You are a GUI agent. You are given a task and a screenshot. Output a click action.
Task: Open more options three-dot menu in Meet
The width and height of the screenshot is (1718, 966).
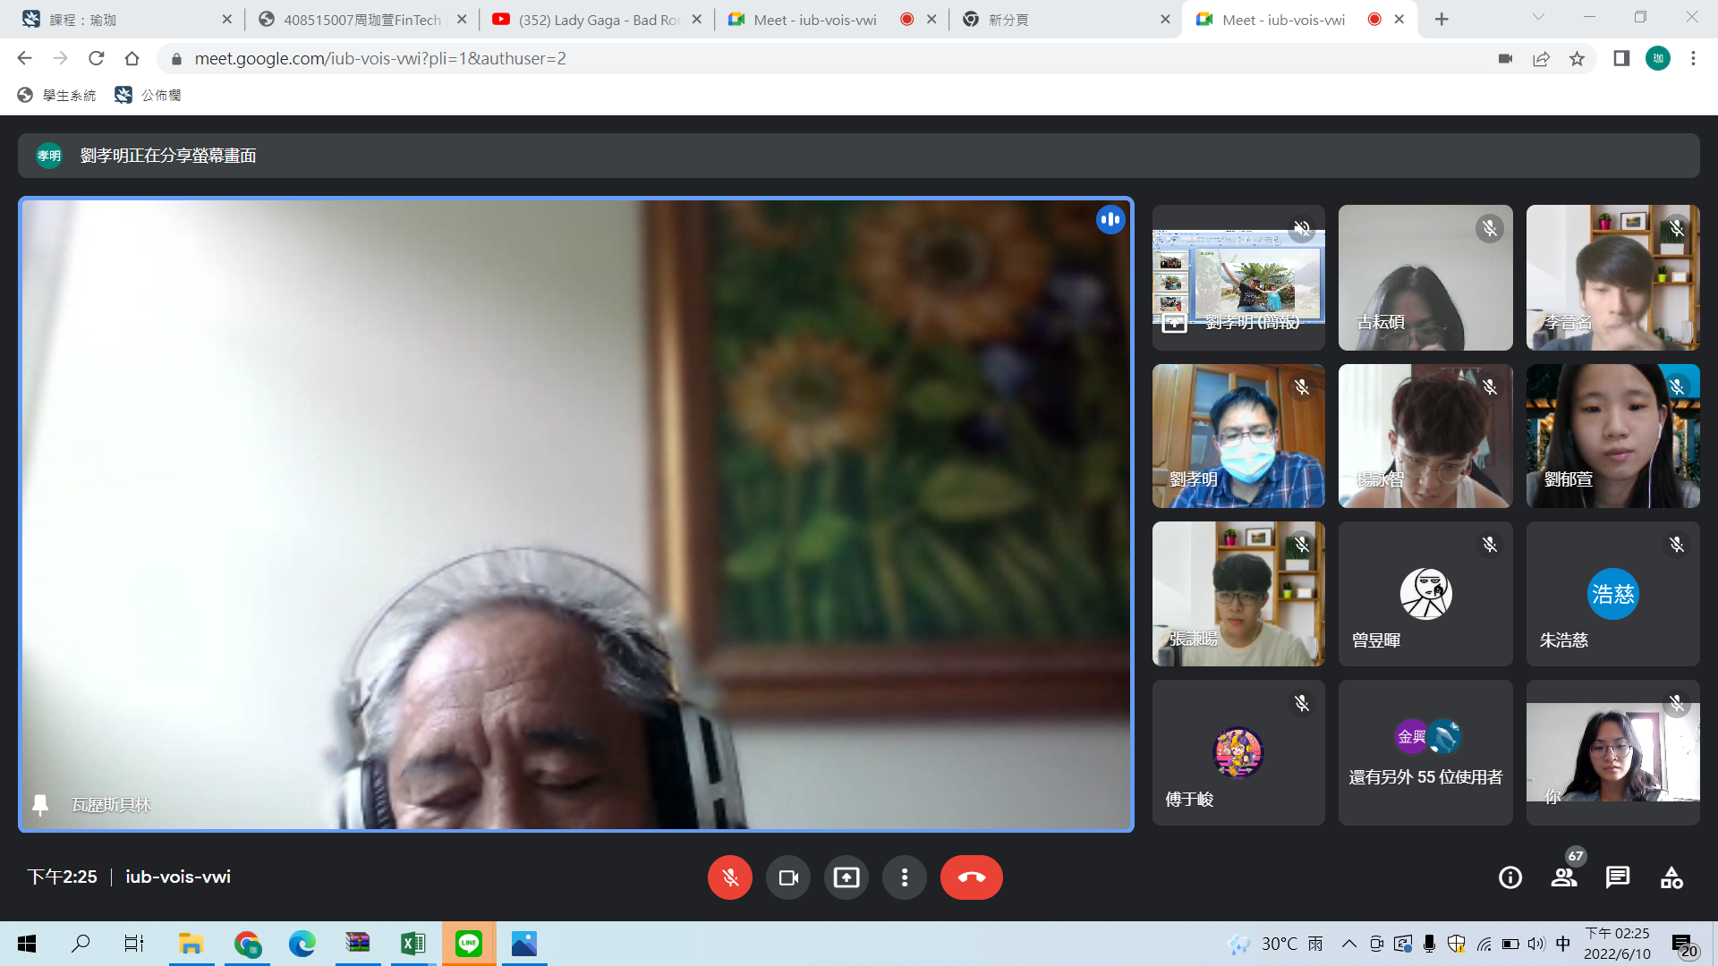tap(904, 877)
